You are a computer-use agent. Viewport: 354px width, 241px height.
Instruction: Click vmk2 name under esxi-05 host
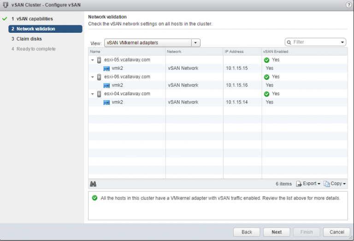(118, 68)
